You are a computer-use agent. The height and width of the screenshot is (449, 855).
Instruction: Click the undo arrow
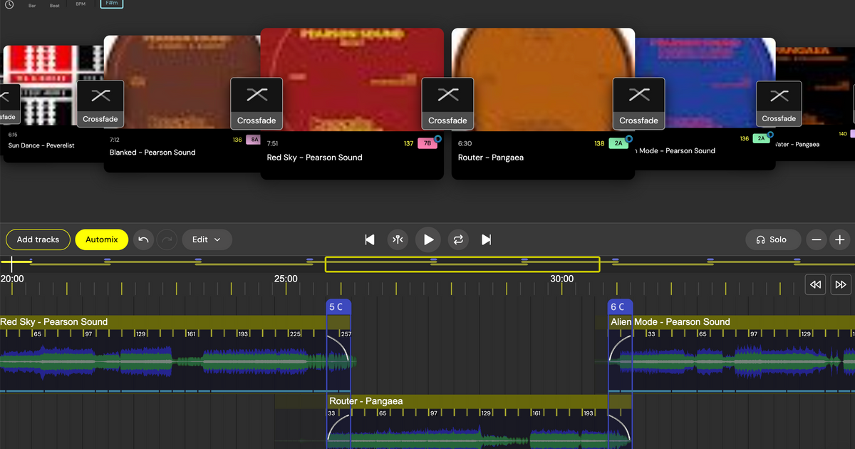tap(143, 240)
